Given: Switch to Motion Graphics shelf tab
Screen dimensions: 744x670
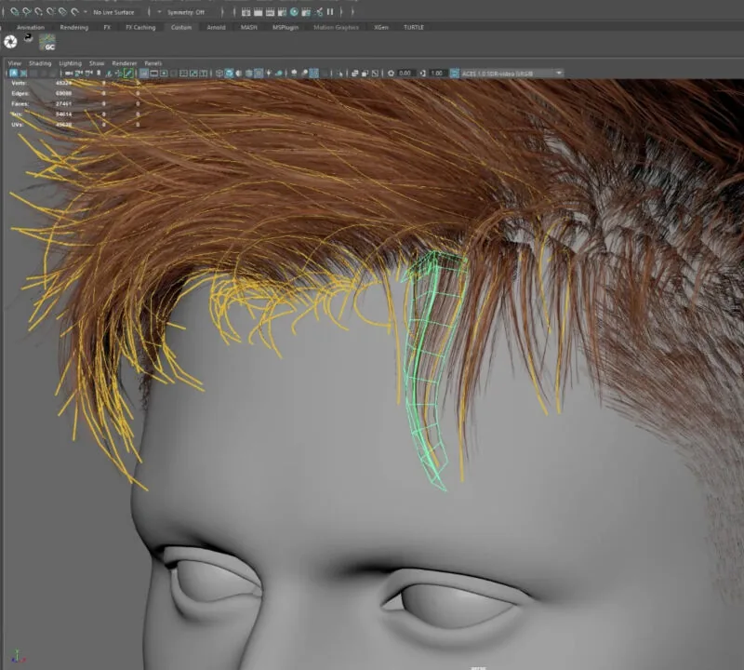Looking at the screenshot, I should (336, 28).
